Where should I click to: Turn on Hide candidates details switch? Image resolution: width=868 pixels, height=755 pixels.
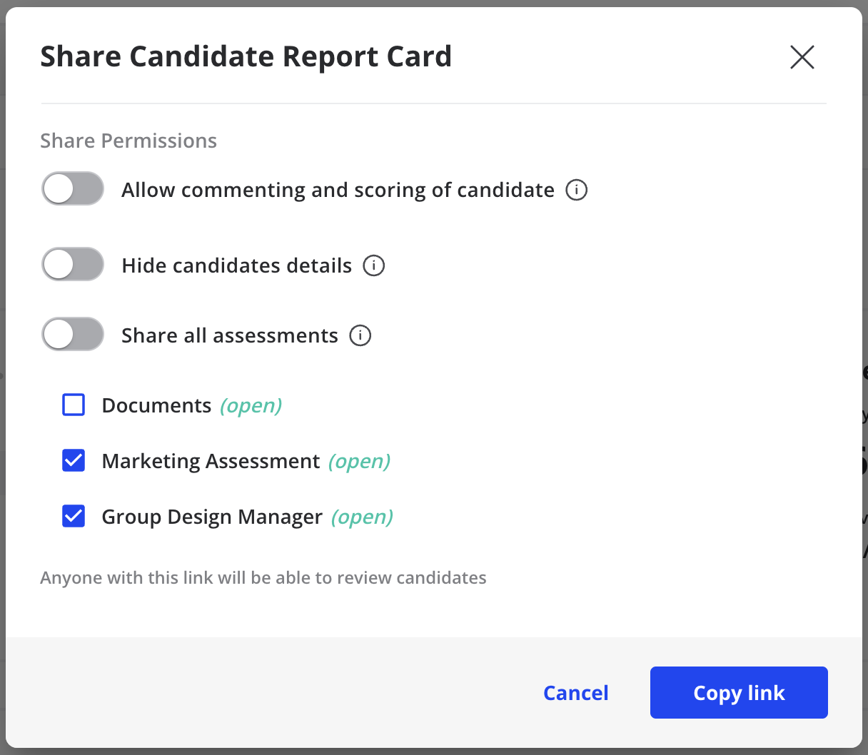73,265
